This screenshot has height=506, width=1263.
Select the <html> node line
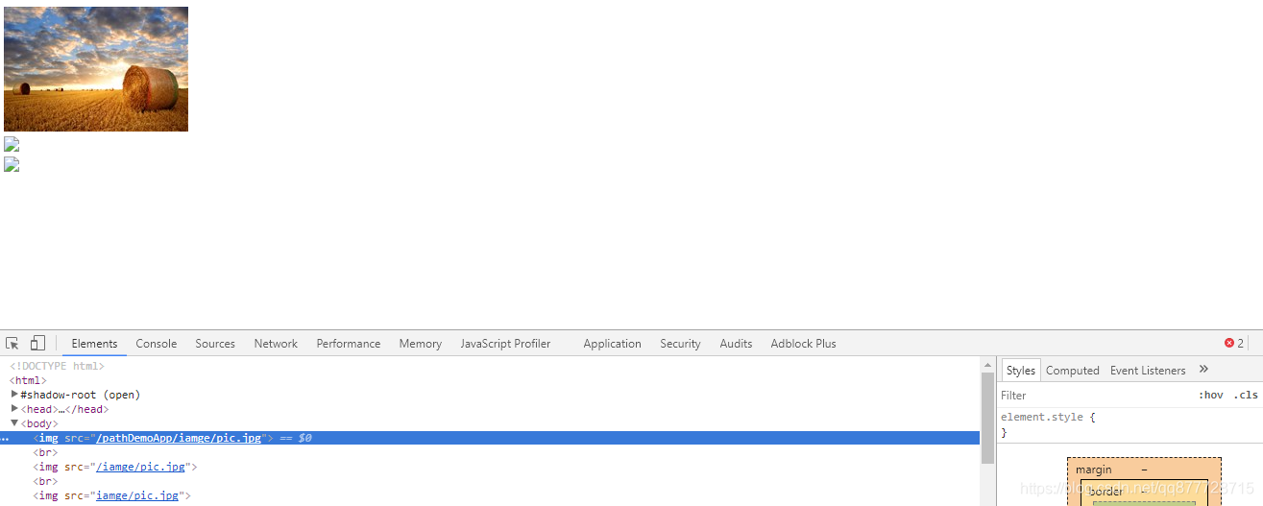coord(28,380)
